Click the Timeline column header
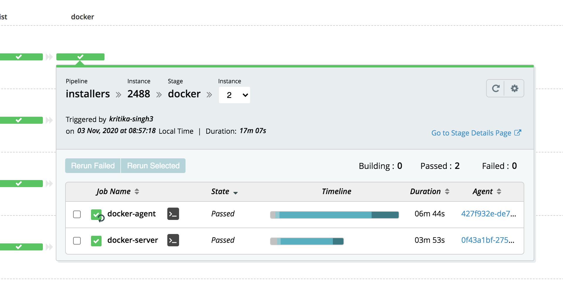563x295 pixels. pyautogui.click(x=336, y=191)
